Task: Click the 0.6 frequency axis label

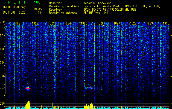Action: click(2, 104)
